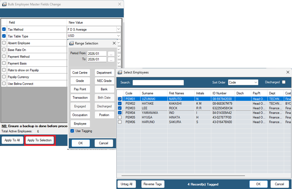Select range by Cost Centre
The image size is (292, 189).
click(x=80, y=73)
